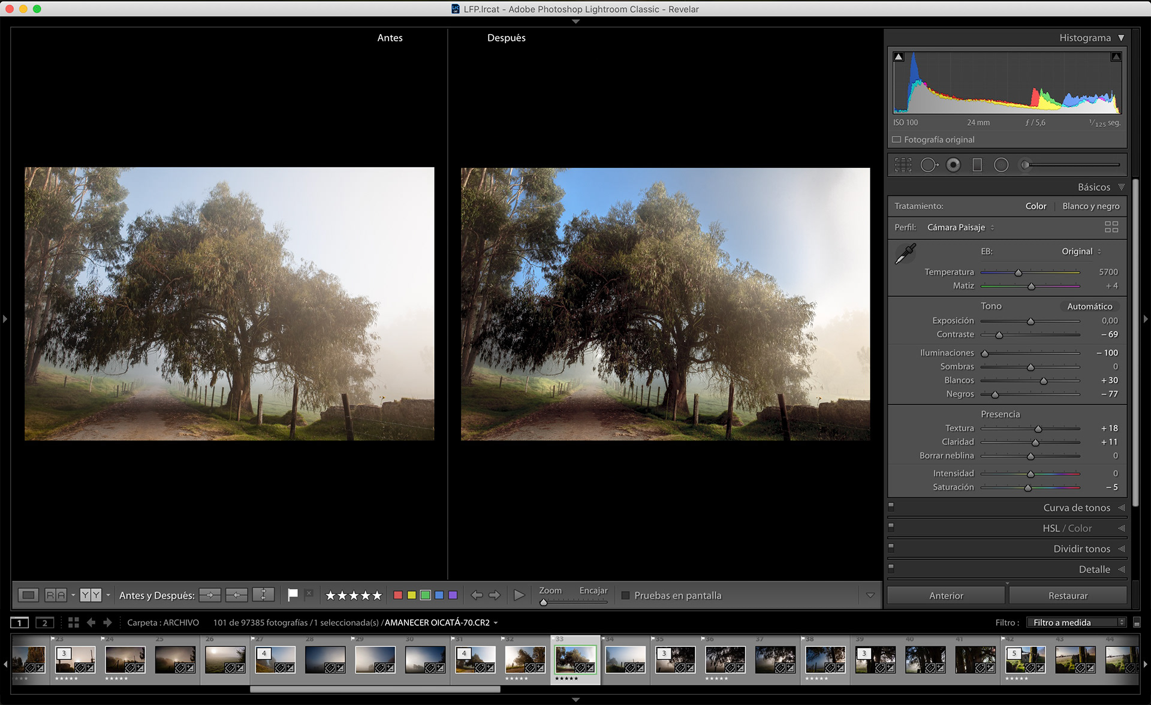Hide the right panel via edge arrow
This screenshot has height=705, width=1151.
(x=1146, y=319)
